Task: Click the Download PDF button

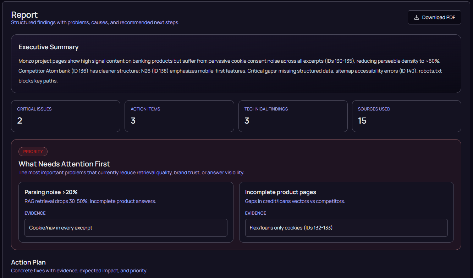Action: point(434,17)
